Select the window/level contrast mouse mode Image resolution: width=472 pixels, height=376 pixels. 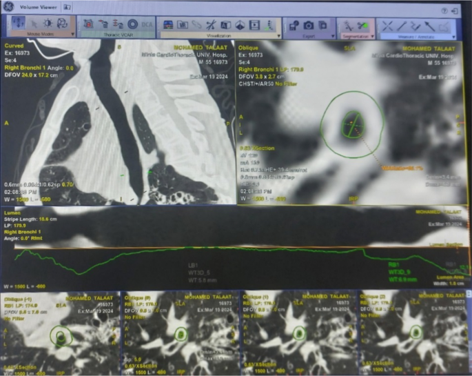pos(48,23)
